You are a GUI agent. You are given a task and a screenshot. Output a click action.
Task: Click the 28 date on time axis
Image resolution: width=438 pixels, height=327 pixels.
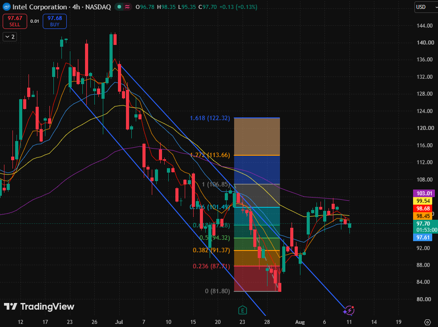point(267,322)
